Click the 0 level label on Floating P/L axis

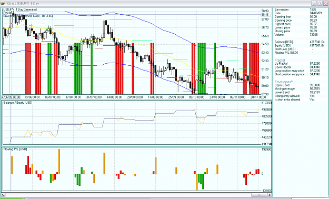coord(263,174)
